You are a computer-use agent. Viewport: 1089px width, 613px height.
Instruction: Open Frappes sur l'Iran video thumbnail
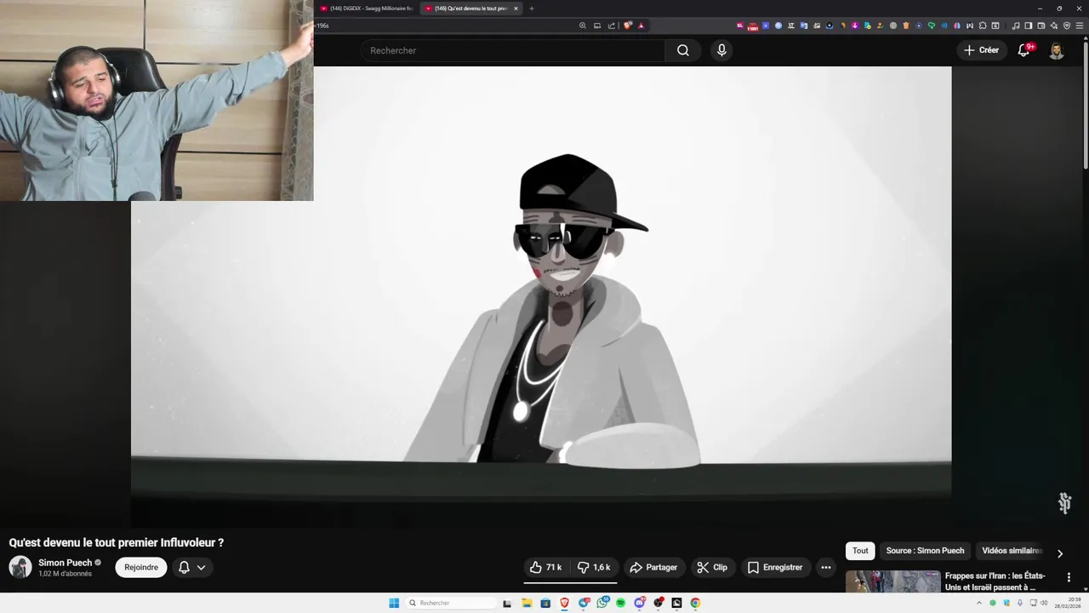coord(892,581)
